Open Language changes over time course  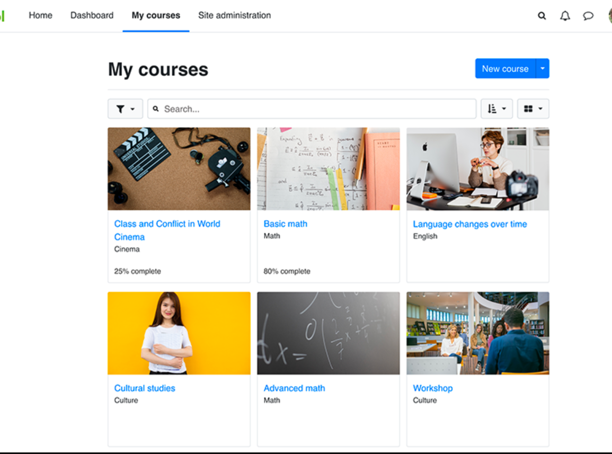click(469, 225)
